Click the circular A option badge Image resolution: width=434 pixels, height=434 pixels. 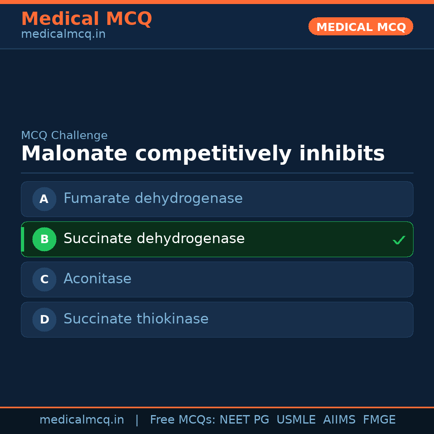tap(44, 199)
